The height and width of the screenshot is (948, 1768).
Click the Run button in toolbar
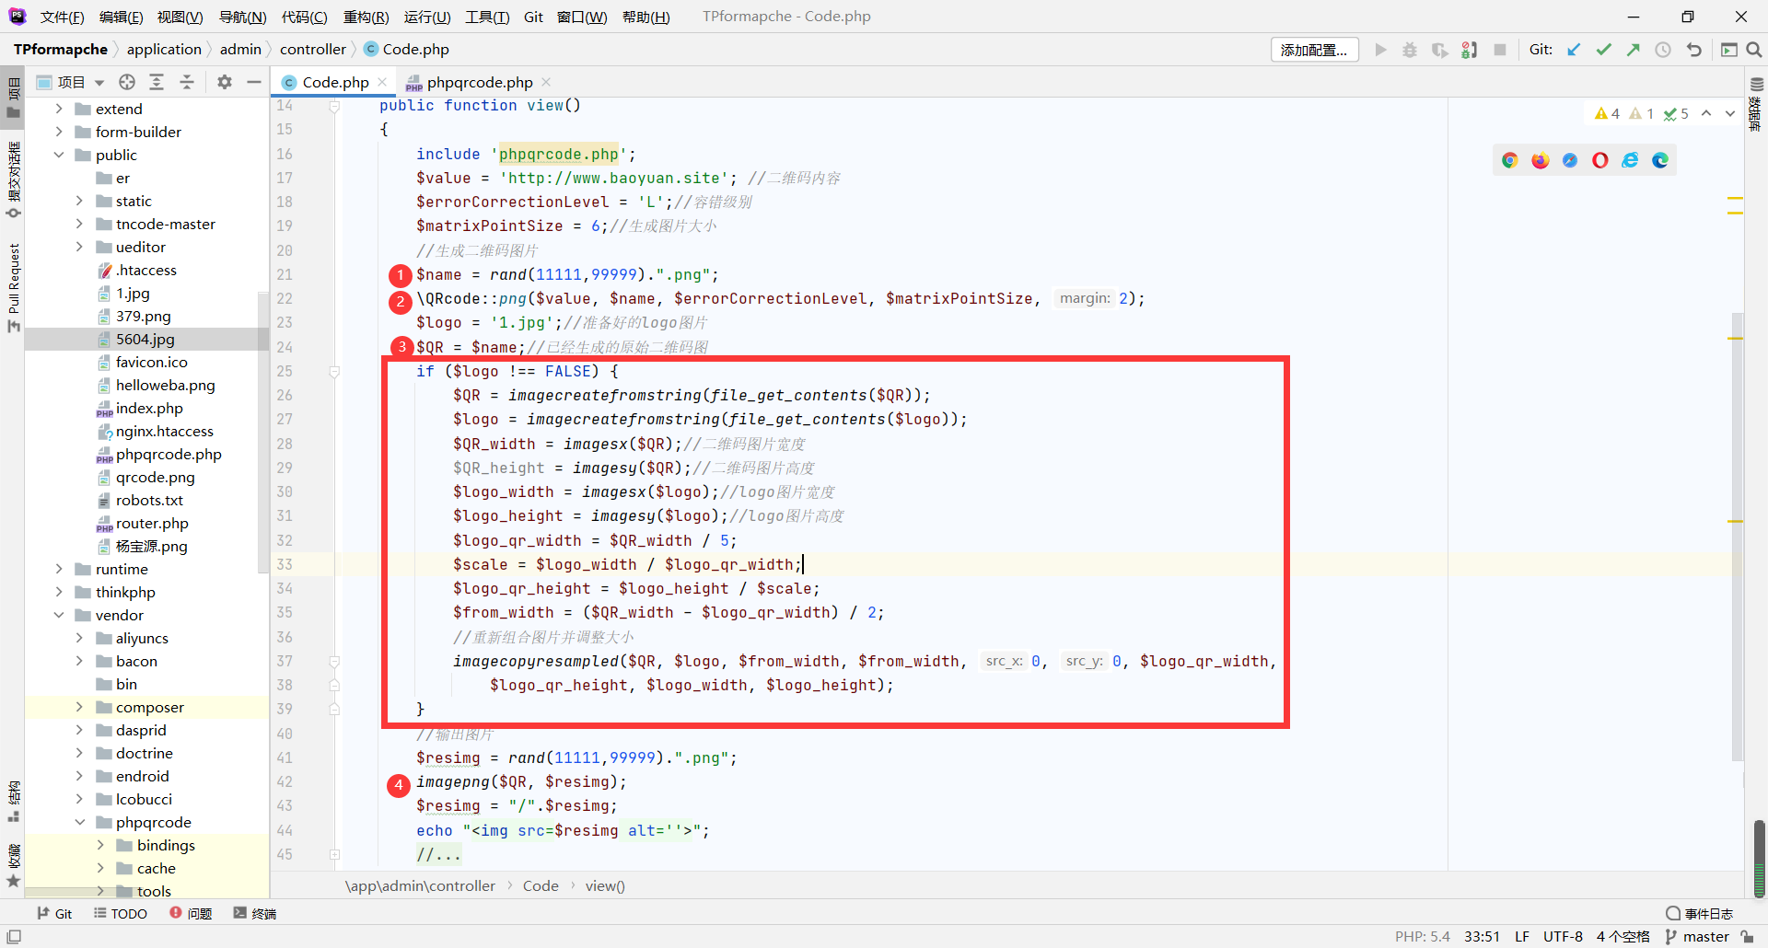coord(1380,50)
